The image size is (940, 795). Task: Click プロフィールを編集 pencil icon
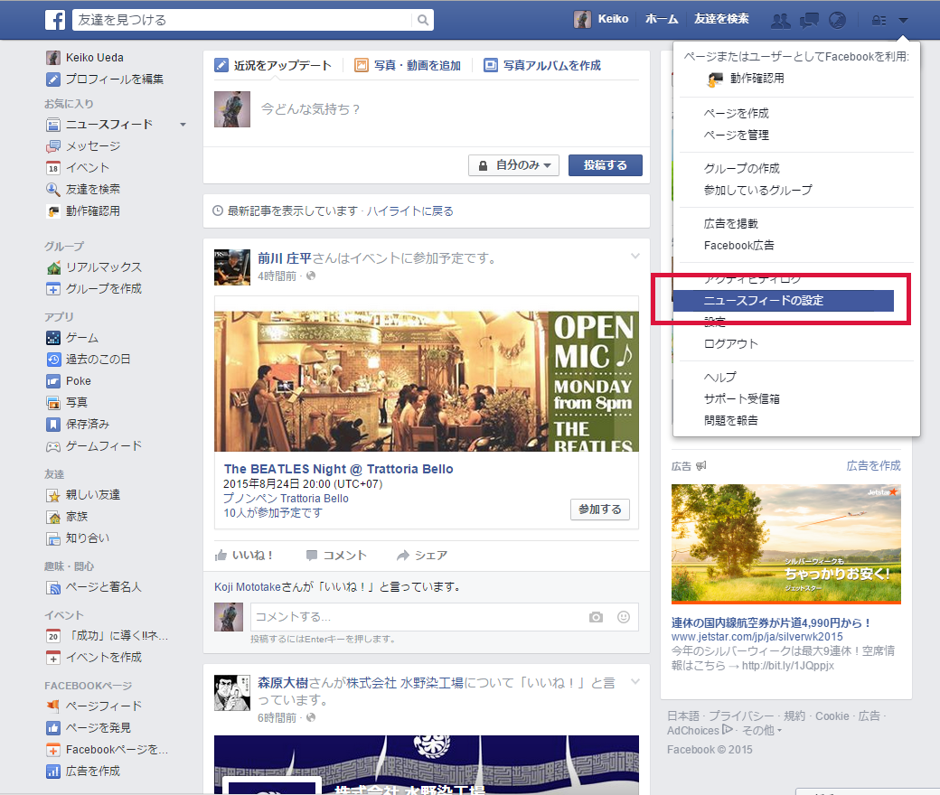point(52,79)
